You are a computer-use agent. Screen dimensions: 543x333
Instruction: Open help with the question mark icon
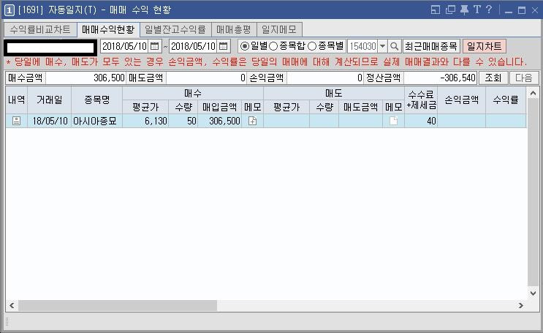489,10
